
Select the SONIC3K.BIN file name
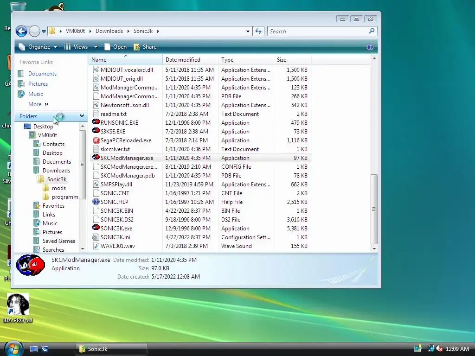(116, 211)
